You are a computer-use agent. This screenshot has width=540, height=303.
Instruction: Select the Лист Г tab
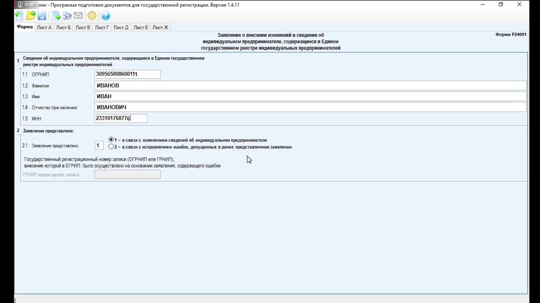[x=102, y=27]
